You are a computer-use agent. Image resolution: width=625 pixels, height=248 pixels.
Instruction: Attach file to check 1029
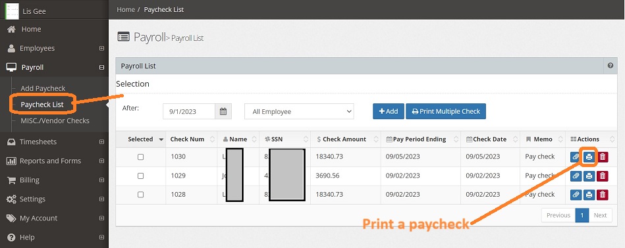click(x=576, y=176)
